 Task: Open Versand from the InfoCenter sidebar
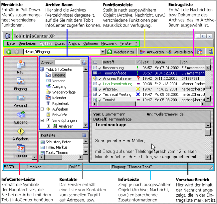[21, 98]
